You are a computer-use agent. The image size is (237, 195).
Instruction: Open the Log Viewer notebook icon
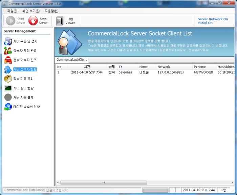(60, 21)
